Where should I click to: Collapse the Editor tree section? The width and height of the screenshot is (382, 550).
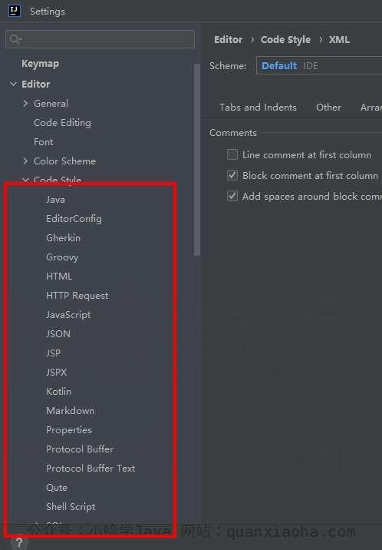point(13,84)
